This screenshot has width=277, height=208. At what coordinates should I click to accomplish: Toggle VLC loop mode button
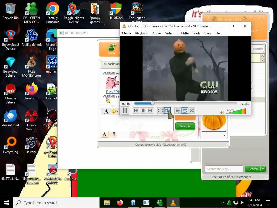pyautogui.click(x=184, y=110)
